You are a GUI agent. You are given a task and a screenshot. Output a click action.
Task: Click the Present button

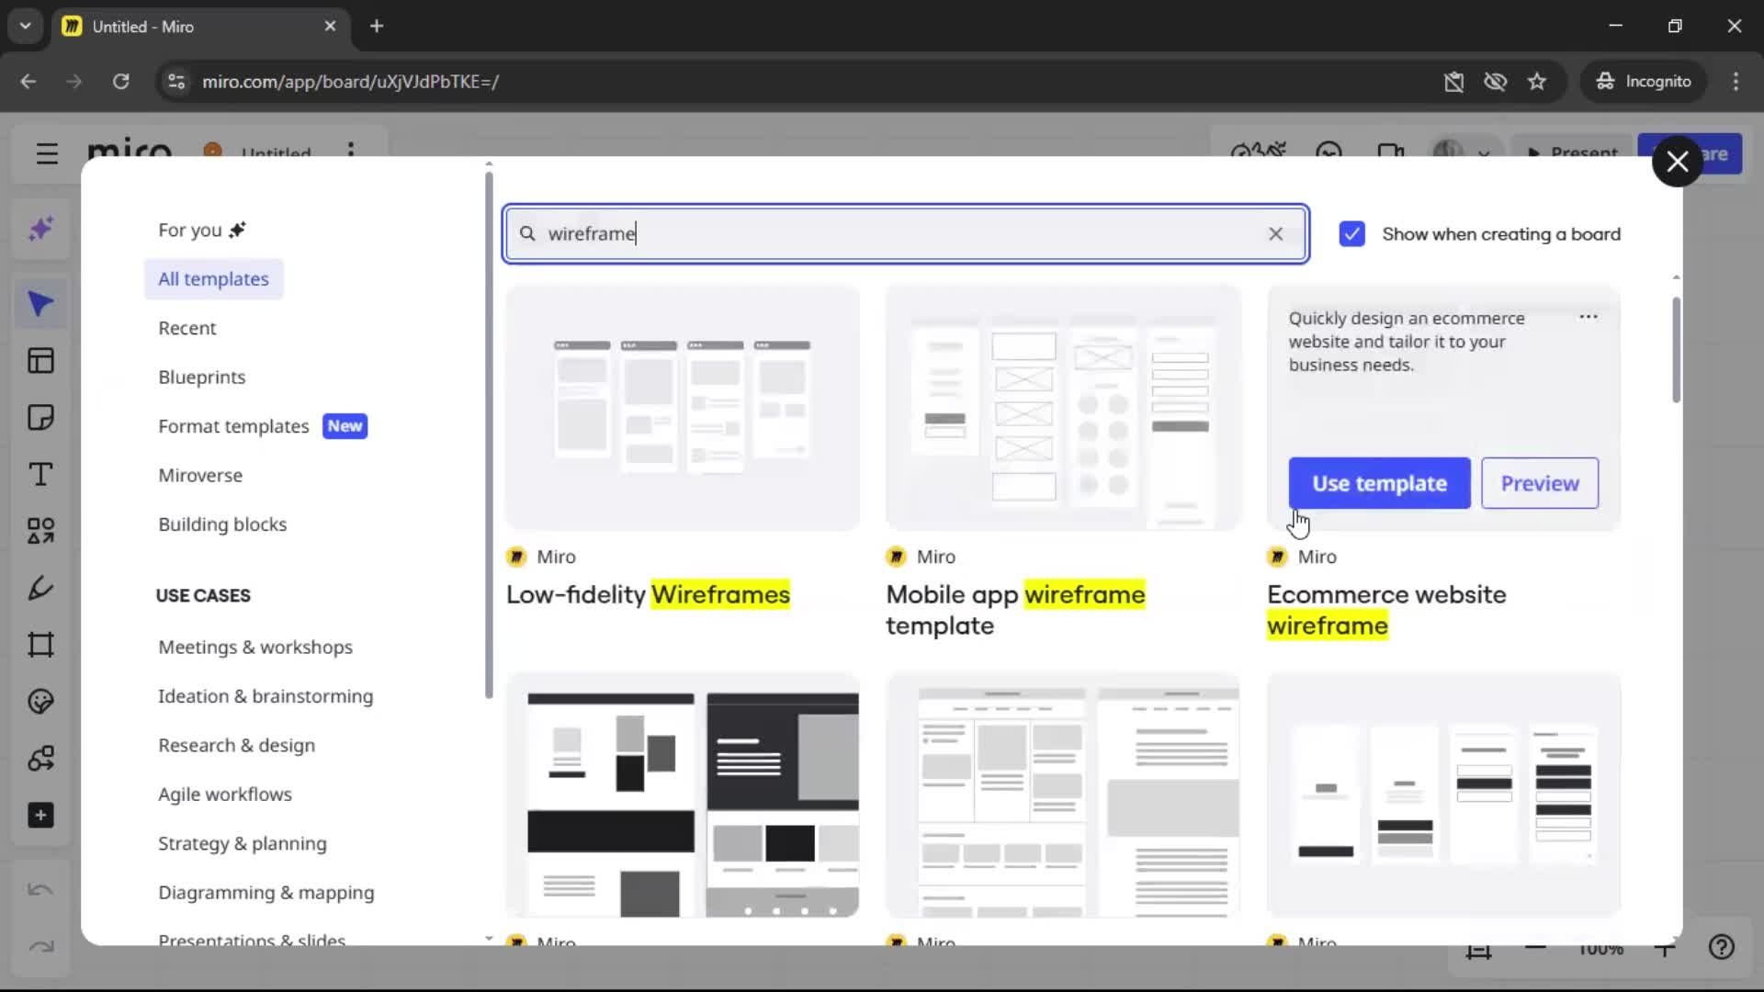point(1573,153)
